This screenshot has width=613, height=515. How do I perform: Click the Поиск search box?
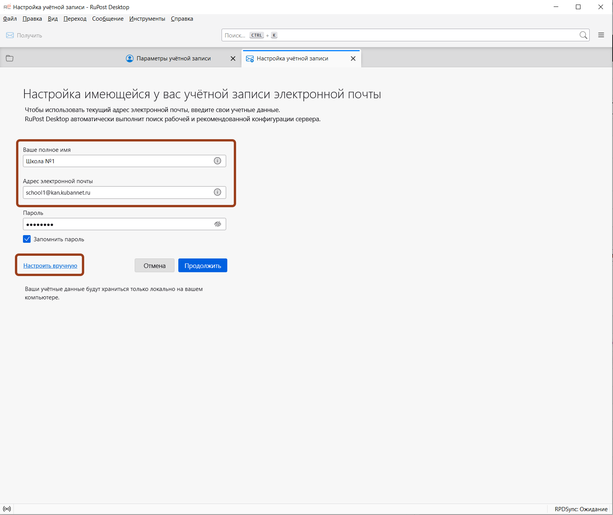pos(405,35)
